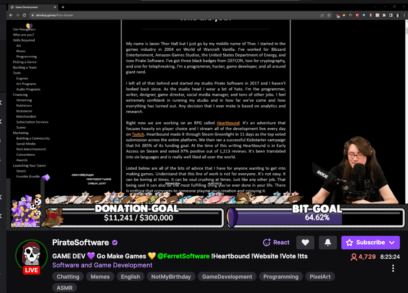This screenshot has width=408, height=293.
Task: Click the Programming stream tag
Action: 281,277
